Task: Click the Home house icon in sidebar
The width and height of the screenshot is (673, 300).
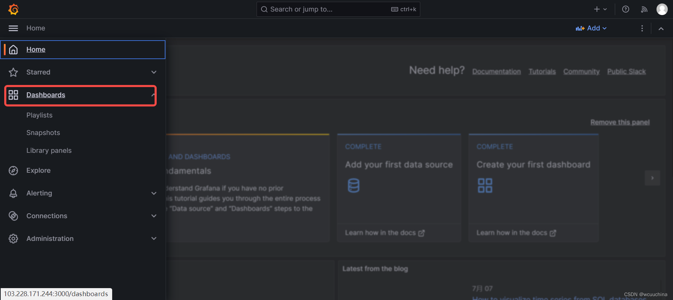Action: [x=13, y=50]
